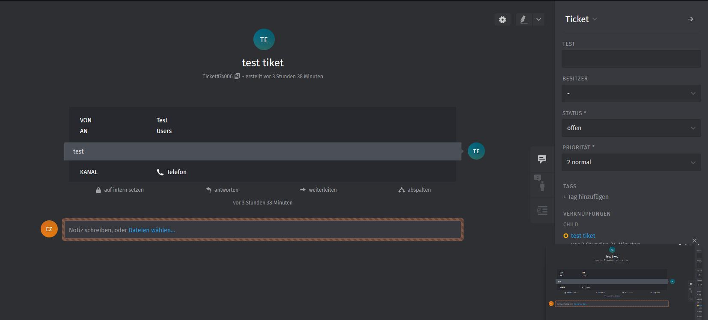
Task: Switch to the customer sidebar tab
Action: [542, 183]
